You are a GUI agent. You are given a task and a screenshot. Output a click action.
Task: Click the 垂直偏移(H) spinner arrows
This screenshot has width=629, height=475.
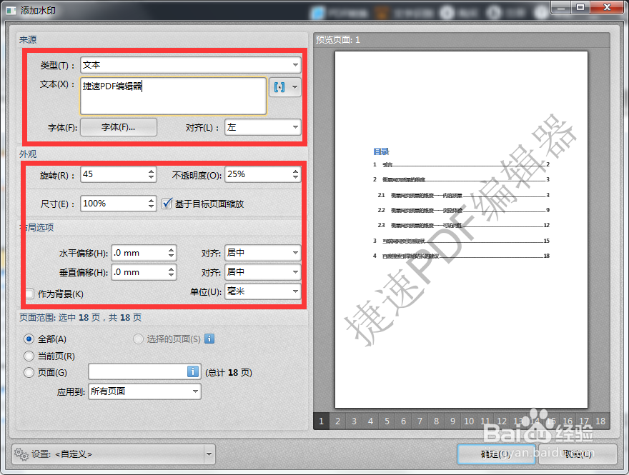pyautogui.click(x=172, y=272)
